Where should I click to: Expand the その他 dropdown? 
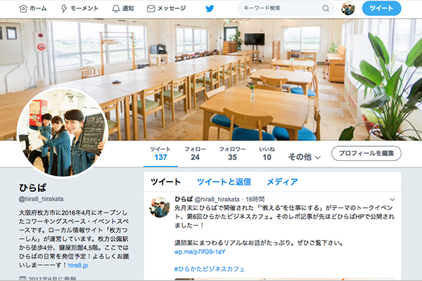coord(305,157)
